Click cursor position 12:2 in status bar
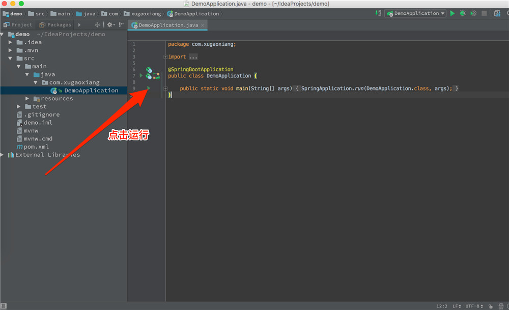The width and height of the screenshot is (509, 310). point(441,306)
